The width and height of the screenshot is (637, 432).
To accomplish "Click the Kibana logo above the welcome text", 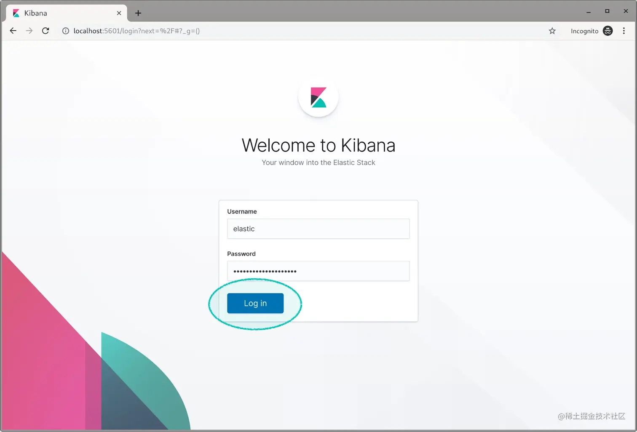I will click(318, 97).
